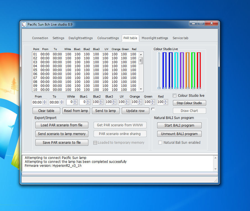Click the White value input field
Screen dimensions: 250x211
[70, 102]
